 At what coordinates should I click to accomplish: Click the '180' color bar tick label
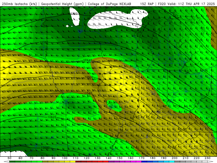152,158
